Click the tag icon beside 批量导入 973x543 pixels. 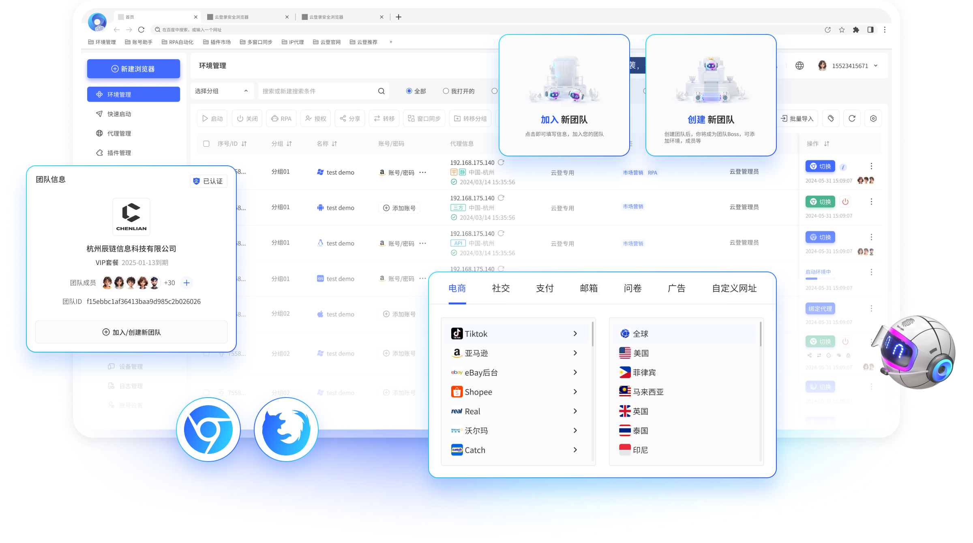click(831, 118)
